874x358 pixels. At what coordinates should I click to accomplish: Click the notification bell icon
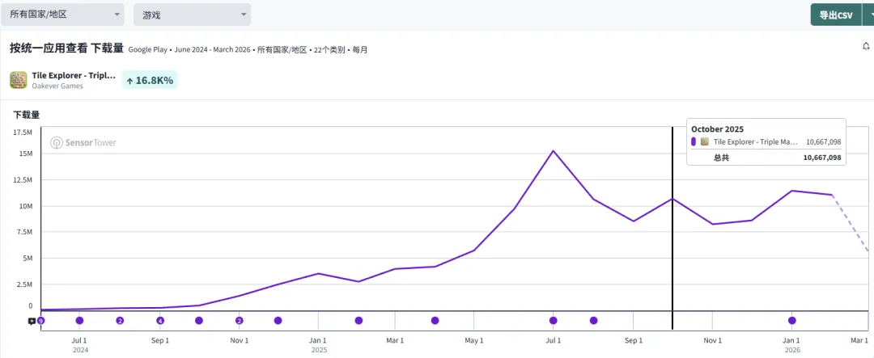pos(866,46)
